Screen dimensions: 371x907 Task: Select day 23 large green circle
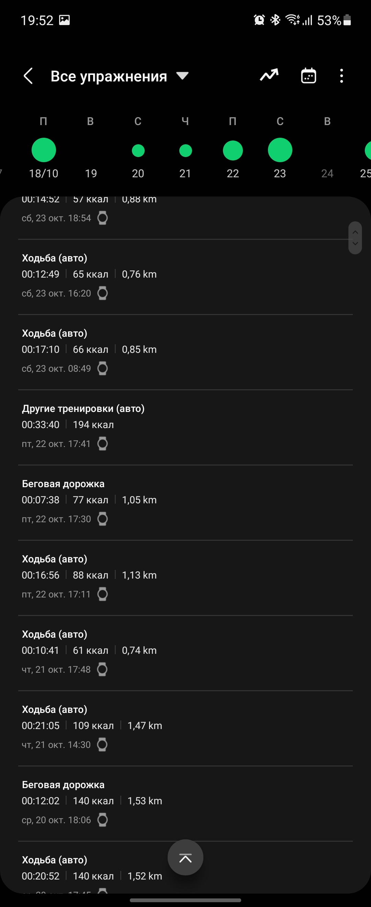[280, 150]
